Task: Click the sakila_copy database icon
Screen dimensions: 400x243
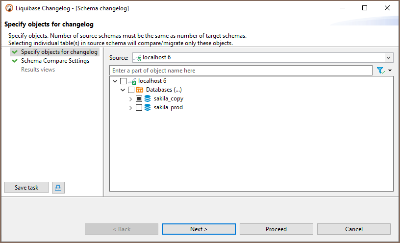Action: click(148, 99)
